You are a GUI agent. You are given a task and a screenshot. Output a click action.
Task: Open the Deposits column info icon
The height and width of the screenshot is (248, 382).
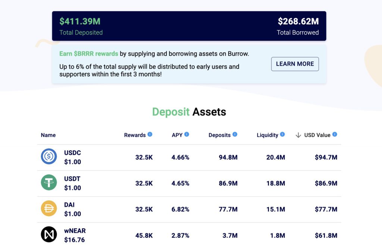(235, 134)
